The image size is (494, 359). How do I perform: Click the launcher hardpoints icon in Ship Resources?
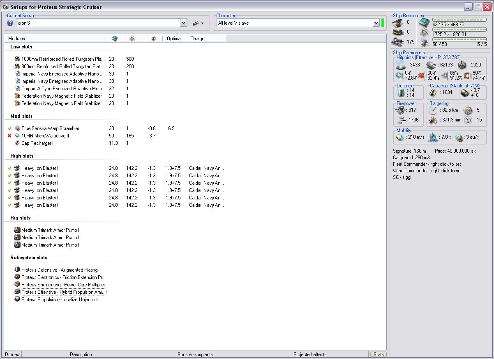click(397, 32)
